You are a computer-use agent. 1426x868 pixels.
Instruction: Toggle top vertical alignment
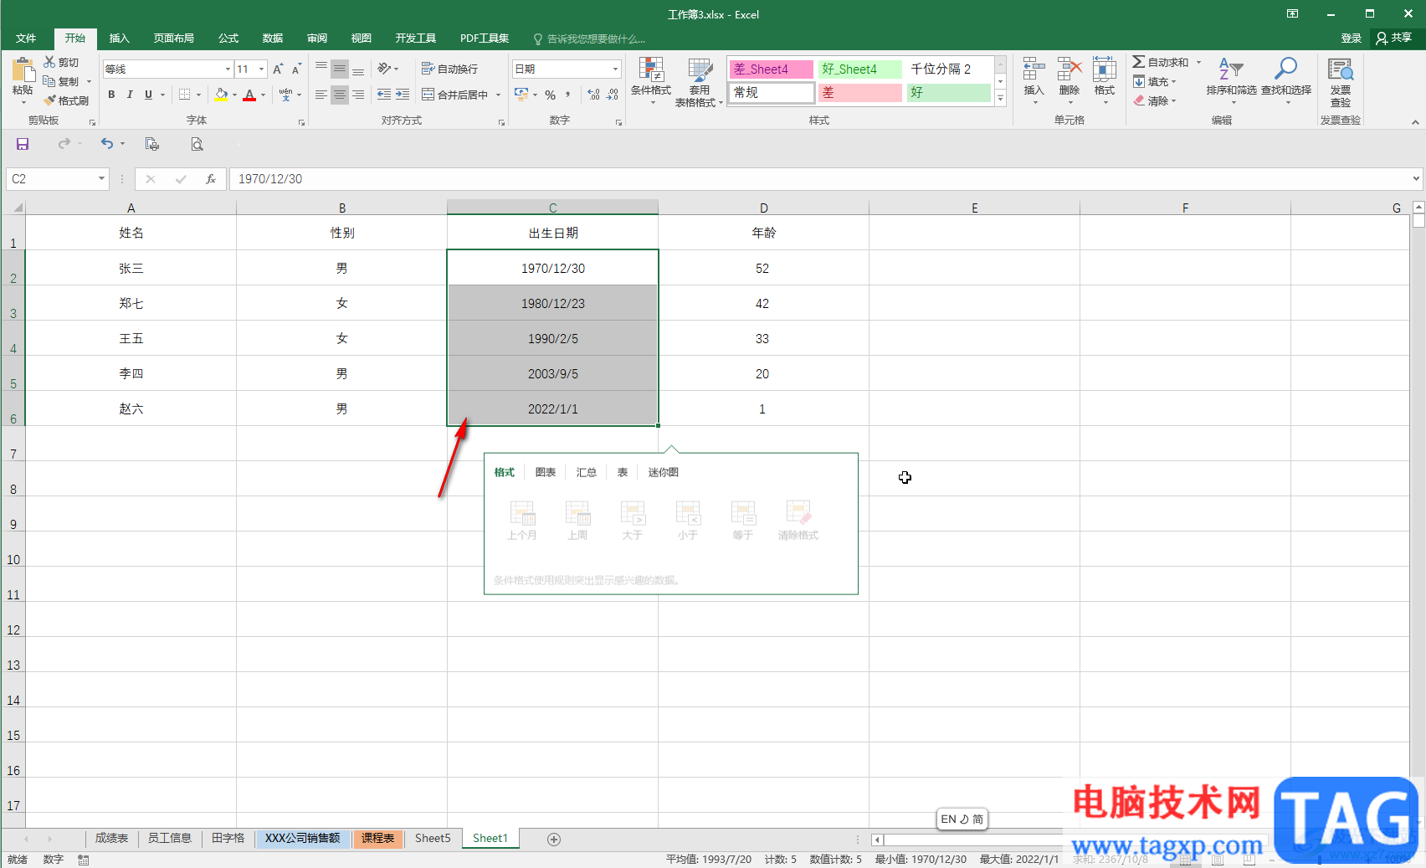pyautogui.click(x=321, y=69)
